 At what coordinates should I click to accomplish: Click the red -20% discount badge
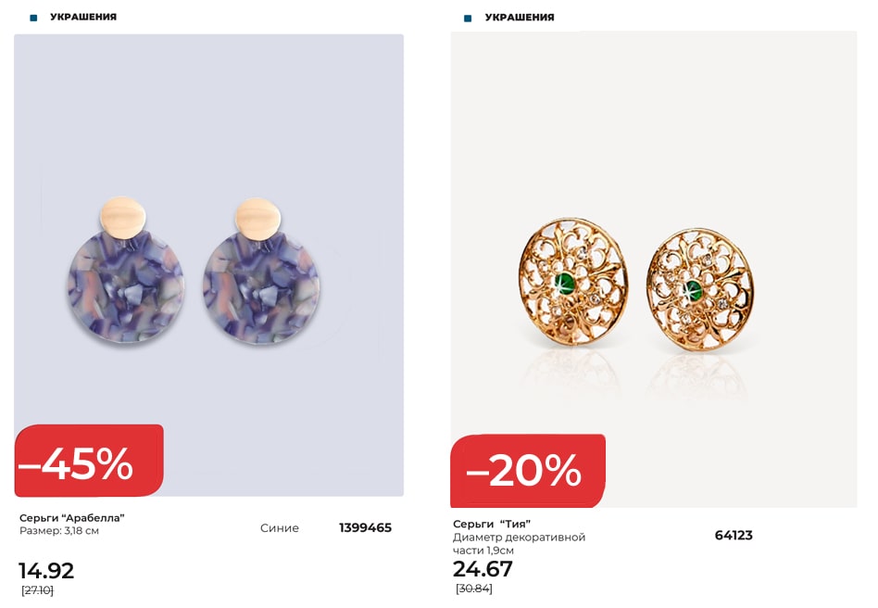(528, 471)
